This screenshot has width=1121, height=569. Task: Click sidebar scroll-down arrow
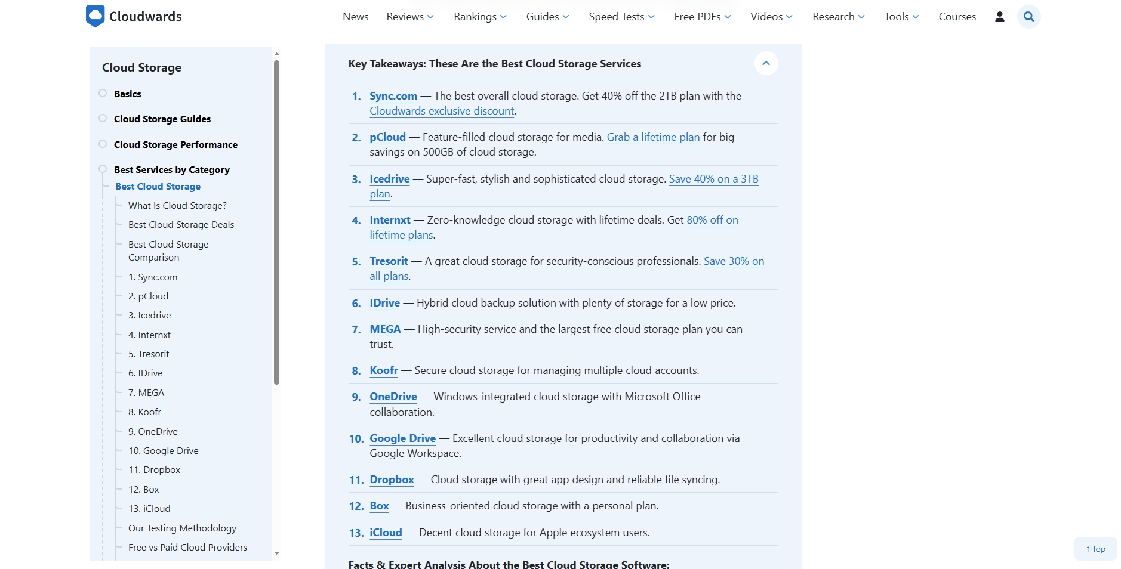(x=276, y=553)
